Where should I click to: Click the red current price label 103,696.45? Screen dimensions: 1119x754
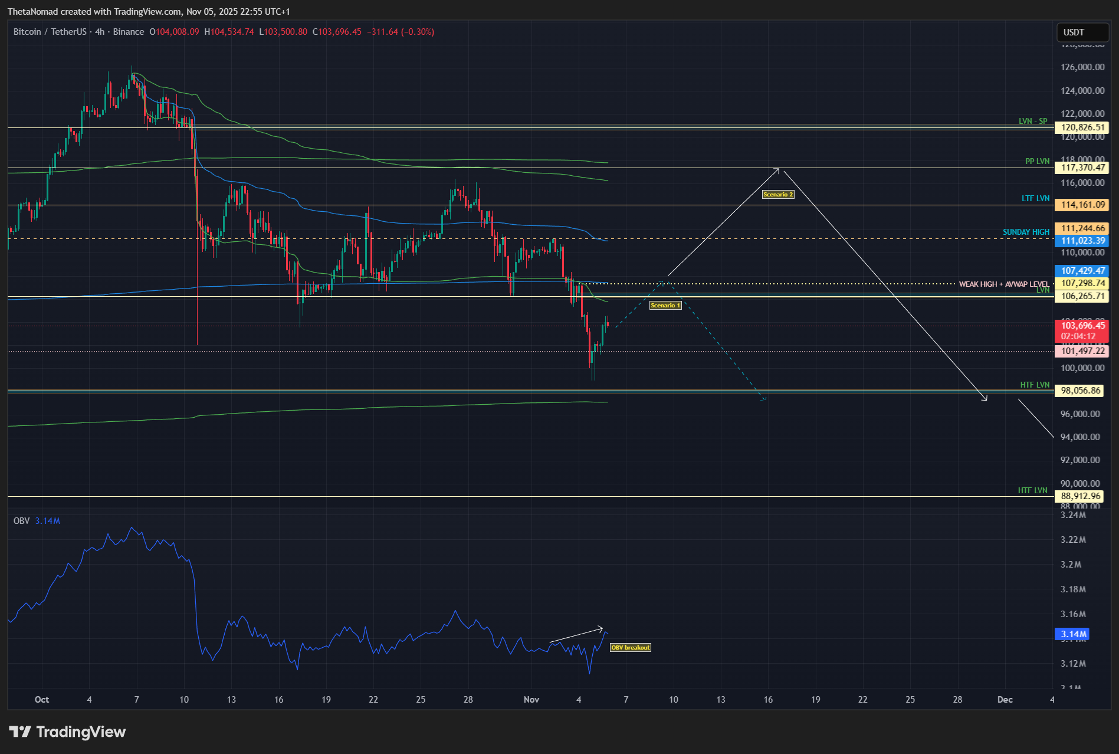(x=1082, y=326)
